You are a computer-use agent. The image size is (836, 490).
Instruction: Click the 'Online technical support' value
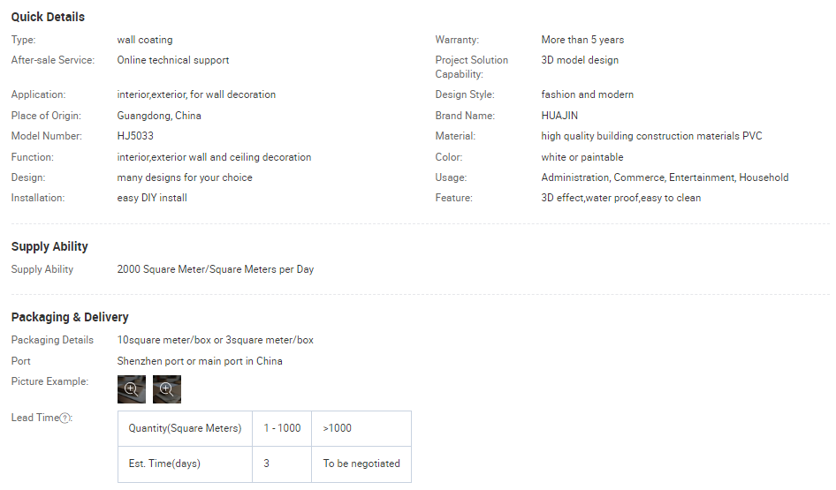(173, 60)
